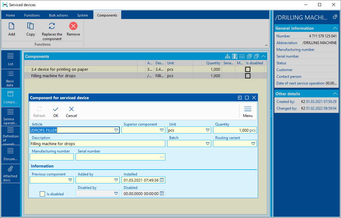Click the Add component icon
The height and width of the screenshot is (218, 341).
click(12, 26)
